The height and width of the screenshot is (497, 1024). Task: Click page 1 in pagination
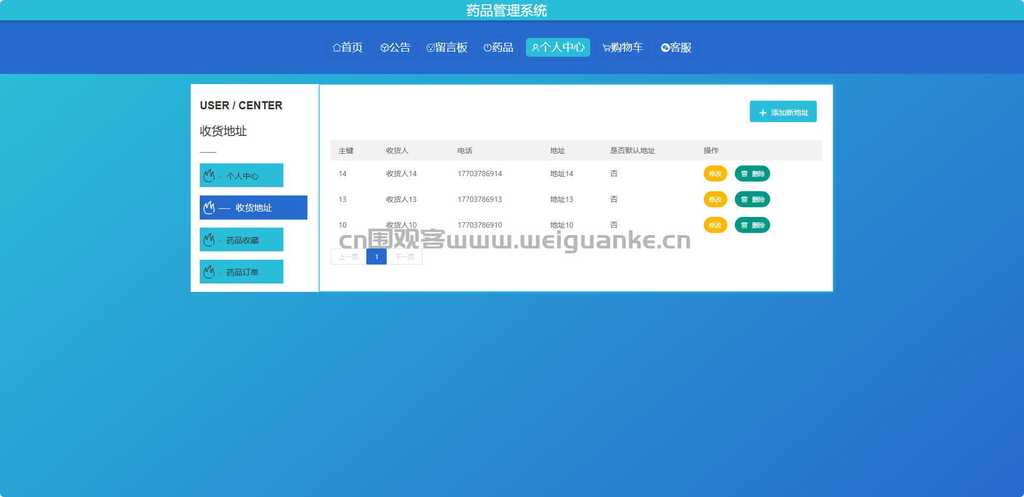point(377,257)
